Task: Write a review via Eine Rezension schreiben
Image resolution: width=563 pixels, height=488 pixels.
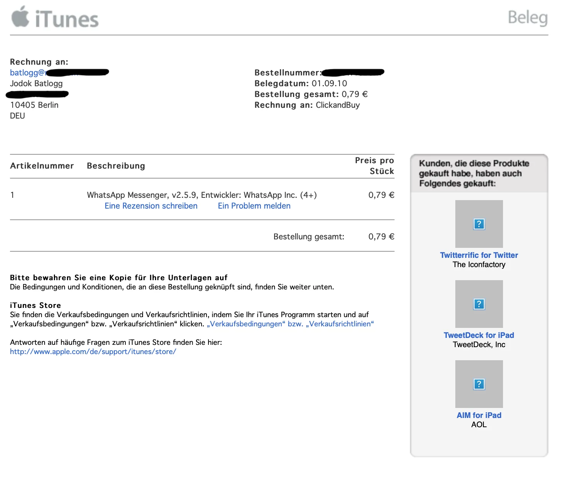Action: click(x=151, y=206)
